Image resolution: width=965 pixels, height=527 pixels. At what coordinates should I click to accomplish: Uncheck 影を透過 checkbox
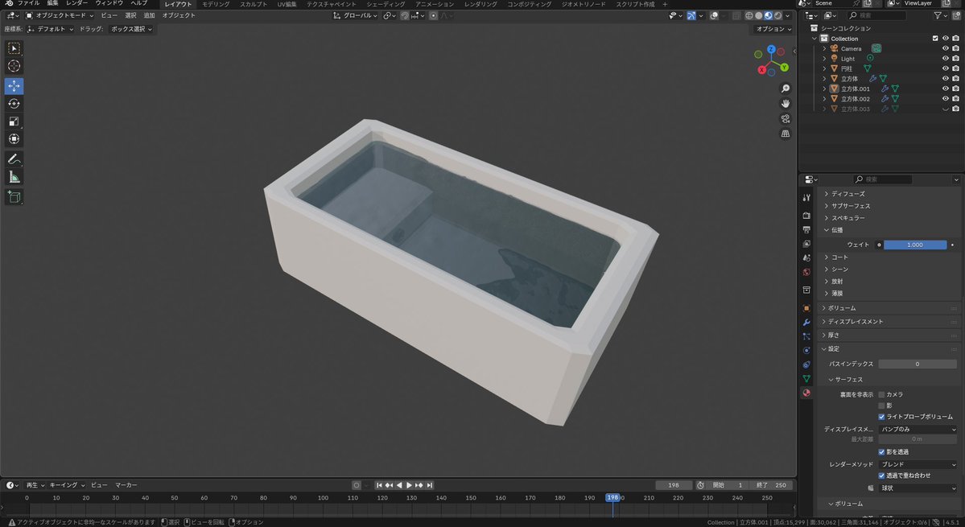tap(881, 452)
